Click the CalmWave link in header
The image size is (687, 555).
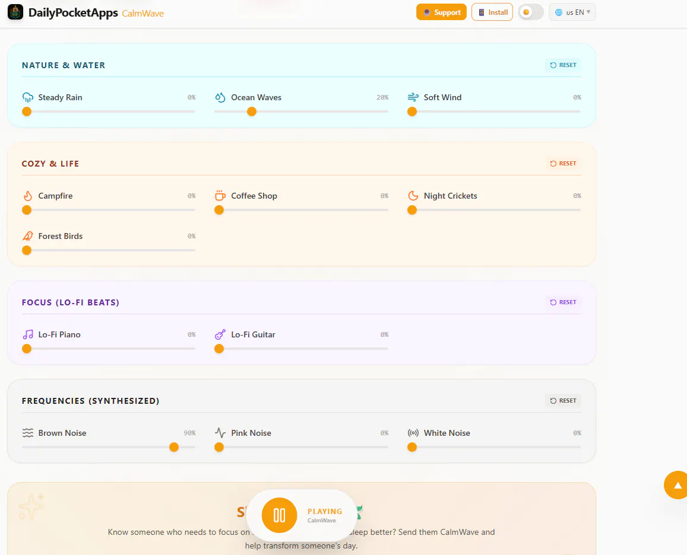pyautogui.click(x=143, y=14)
